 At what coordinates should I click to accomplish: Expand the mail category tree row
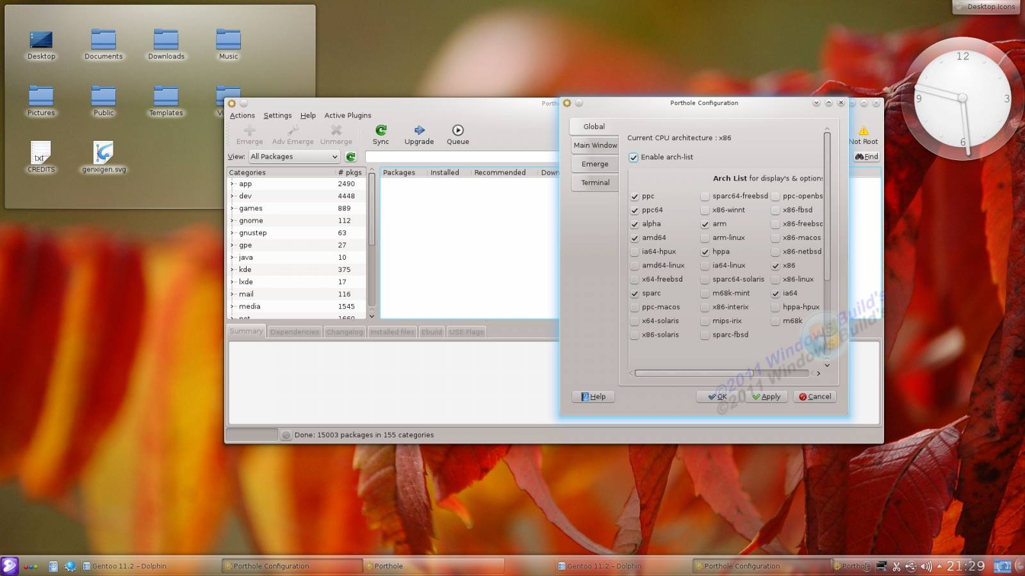(233, 294)
